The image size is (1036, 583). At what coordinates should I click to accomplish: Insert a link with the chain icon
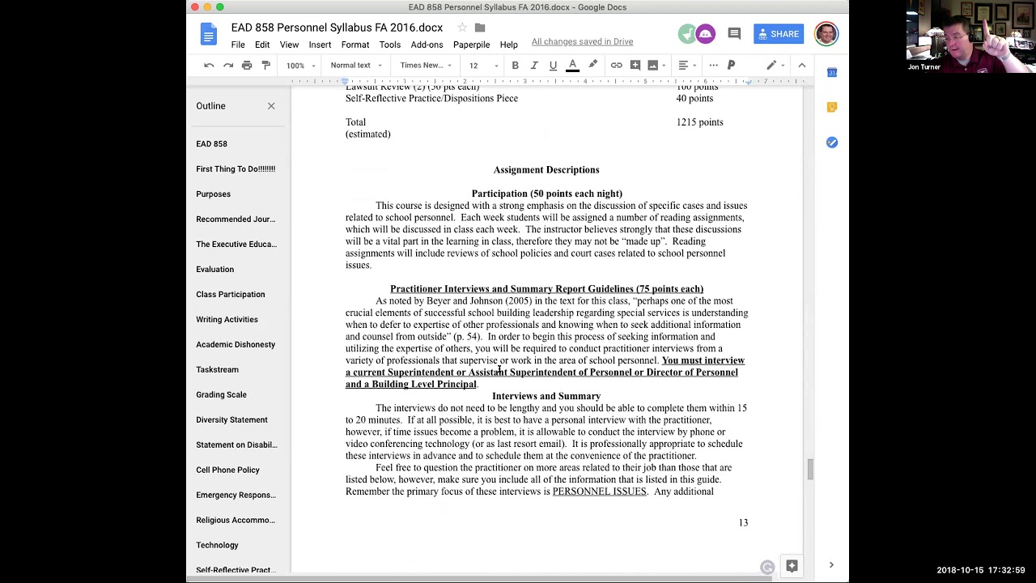click(617, 66)
